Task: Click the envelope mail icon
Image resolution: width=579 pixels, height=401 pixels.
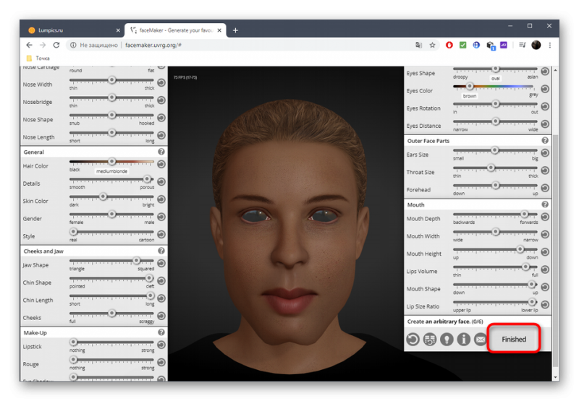Action: tap(481, 339)
